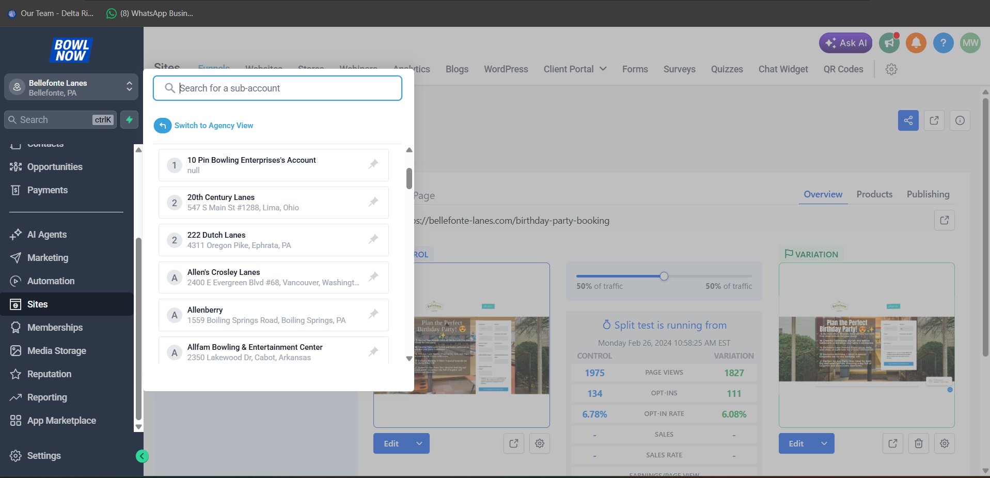Select the Products tab
990x478 pixels.
pyautogui.click(x=874, y=194)
